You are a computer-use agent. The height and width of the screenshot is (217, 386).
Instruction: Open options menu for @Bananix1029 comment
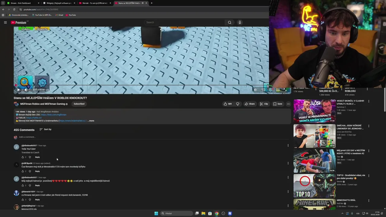click(288, 192)
